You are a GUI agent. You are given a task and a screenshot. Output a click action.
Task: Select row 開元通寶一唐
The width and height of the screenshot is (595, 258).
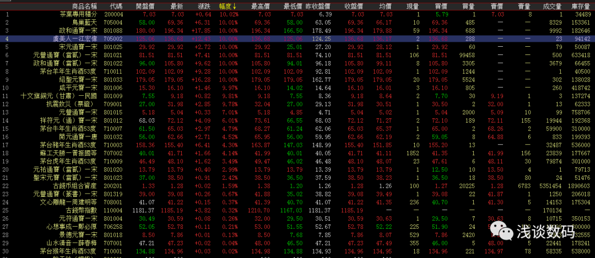tap(297, 136)
